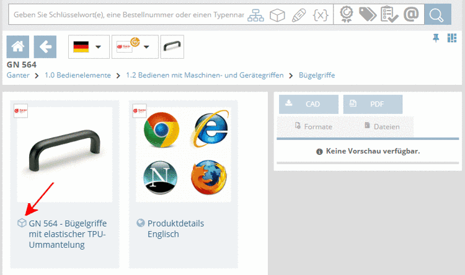Click the price tags icon
Image resolution: width=465 pixels, height=275 pixels.
pos(368,14)
